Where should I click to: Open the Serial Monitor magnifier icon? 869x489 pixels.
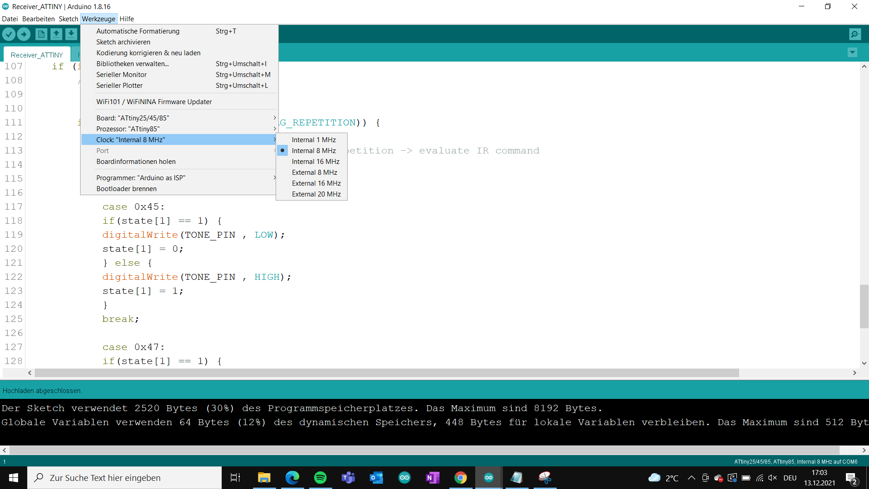pyautogui.click(x=855, y=34)
